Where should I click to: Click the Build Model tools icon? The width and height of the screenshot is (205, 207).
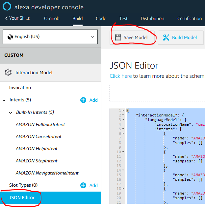166,37
